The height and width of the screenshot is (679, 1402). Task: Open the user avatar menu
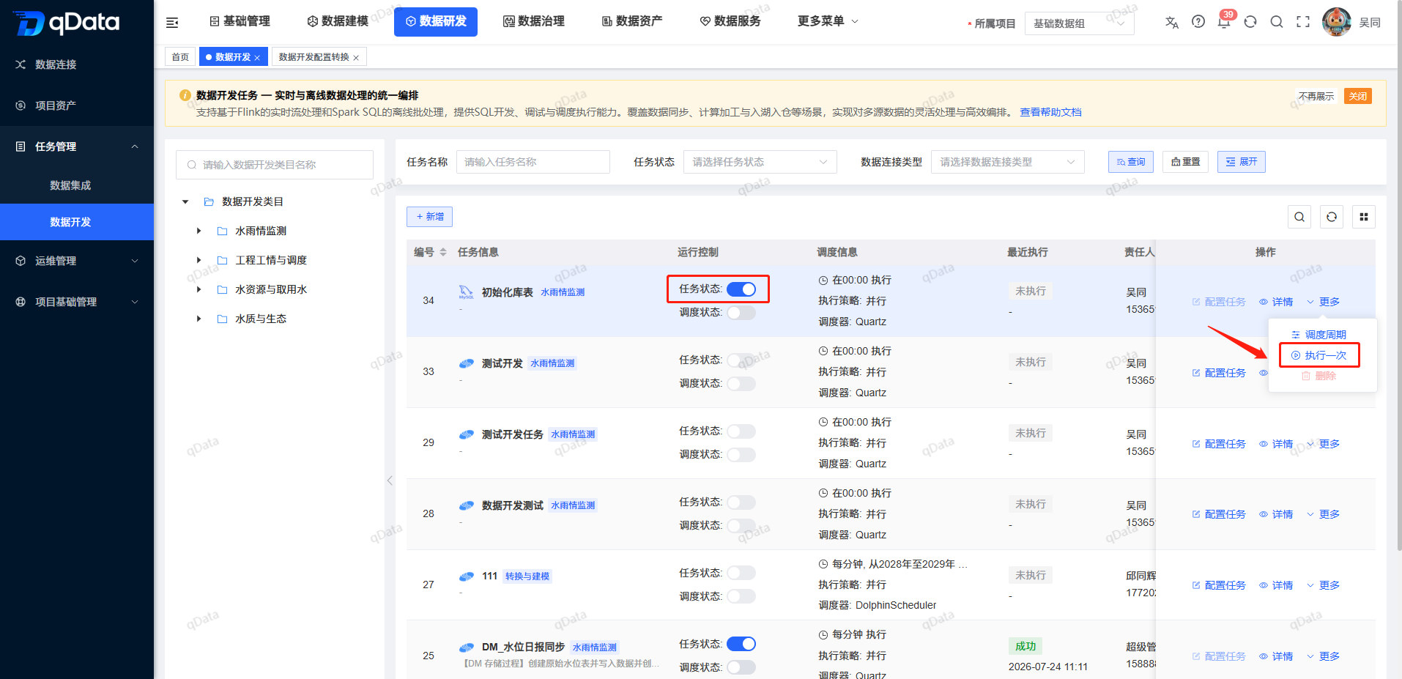(x=1337, y=22)
